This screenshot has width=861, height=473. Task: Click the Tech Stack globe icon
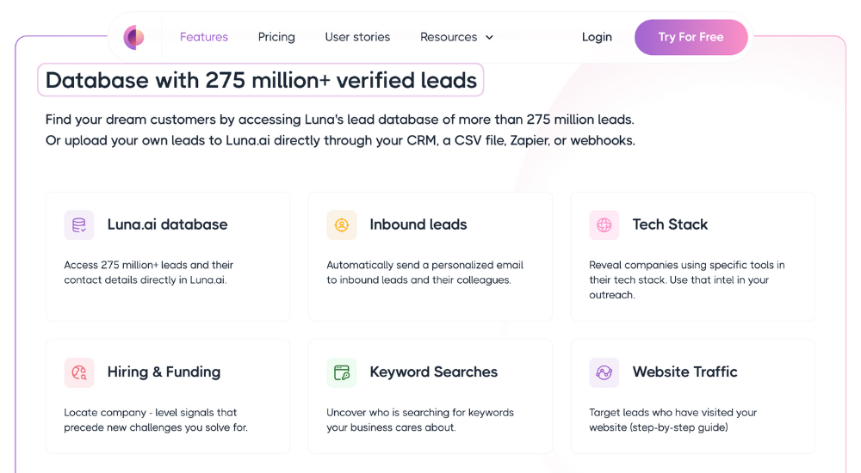point(604,225)
